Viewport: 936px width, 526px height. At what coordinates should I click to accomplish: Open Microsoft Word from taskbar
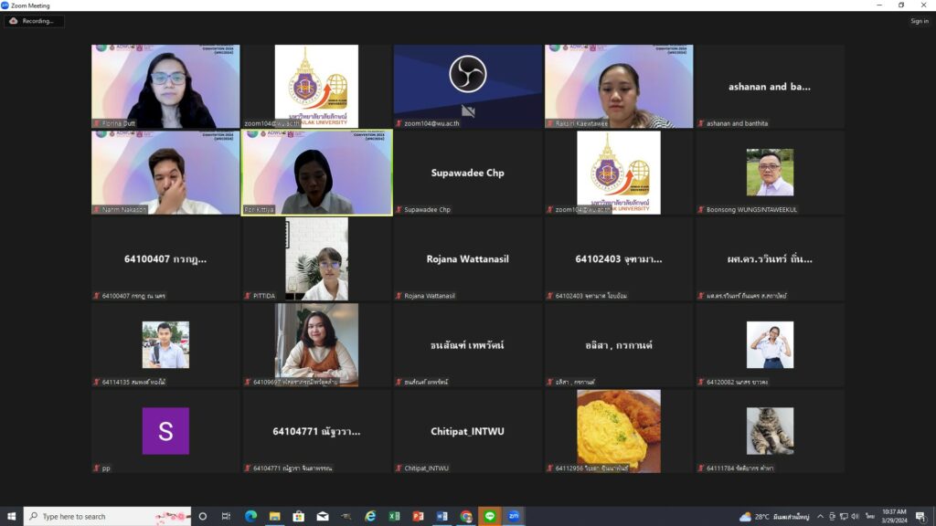point(442,516)
